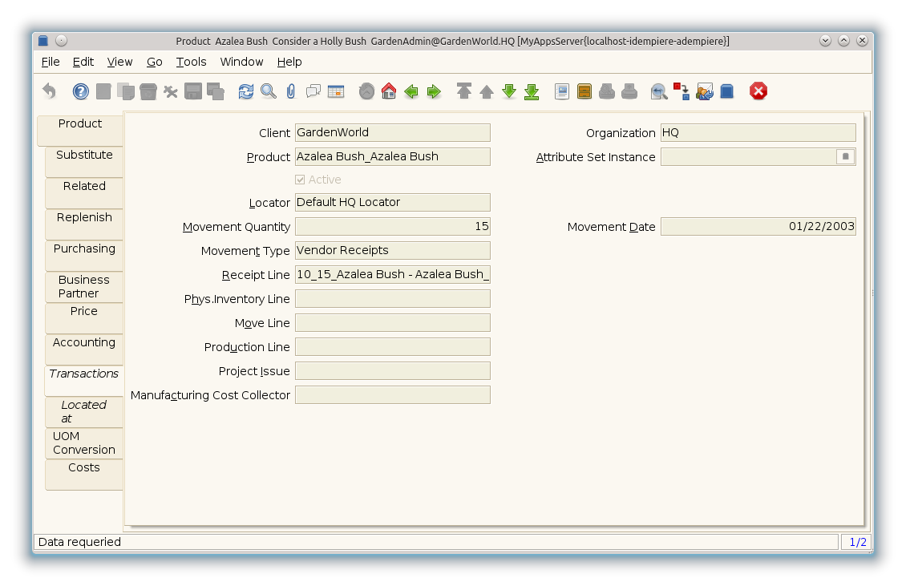Click the Movement Date field
Viewport: 906px width, 586px height.
758,227
